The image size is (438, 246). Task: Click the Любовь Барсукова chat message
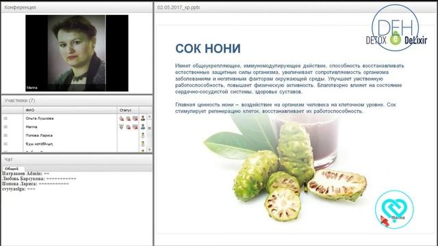click(39, 179)
